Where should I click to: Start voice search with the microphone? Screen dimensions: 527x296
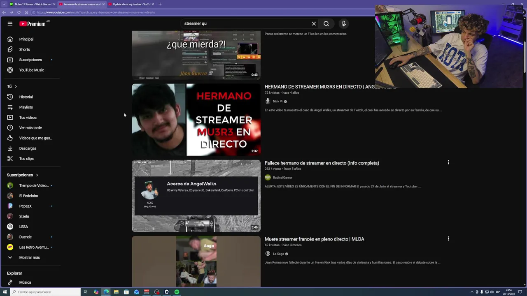(344, 24)
